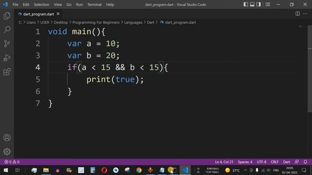Change line endings via CRLF item
This screenshot has height=175, width=312.
click(x=274, y=162)
